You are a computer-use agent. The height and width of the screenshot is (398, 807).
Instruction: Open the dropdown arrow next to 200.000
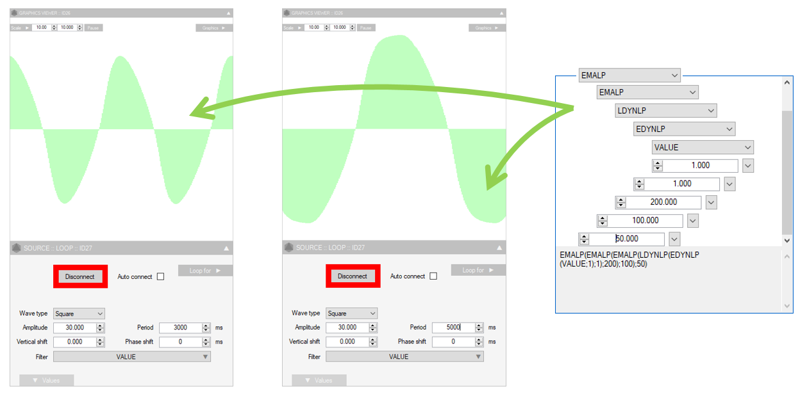(x=711, y=202)
